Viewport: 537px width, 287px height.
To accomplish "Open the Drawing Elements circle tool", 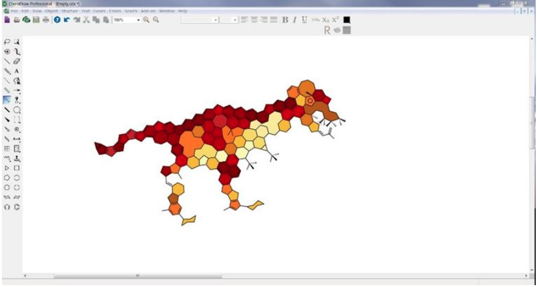I will click(17, 110).
